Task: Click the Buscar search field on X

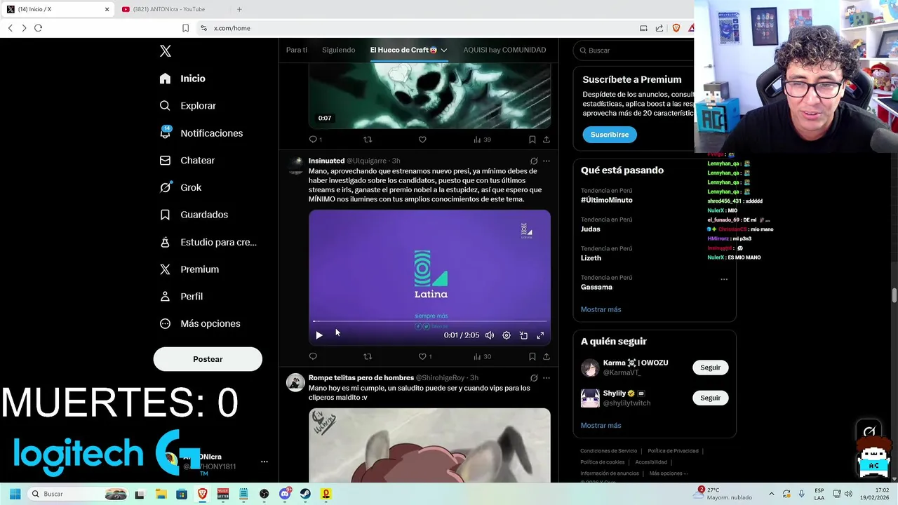Action: click(635, 50)
